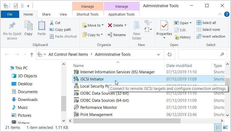Sort by Date modified column header
This screenshot has height=132, width=231.
[179, 65]
